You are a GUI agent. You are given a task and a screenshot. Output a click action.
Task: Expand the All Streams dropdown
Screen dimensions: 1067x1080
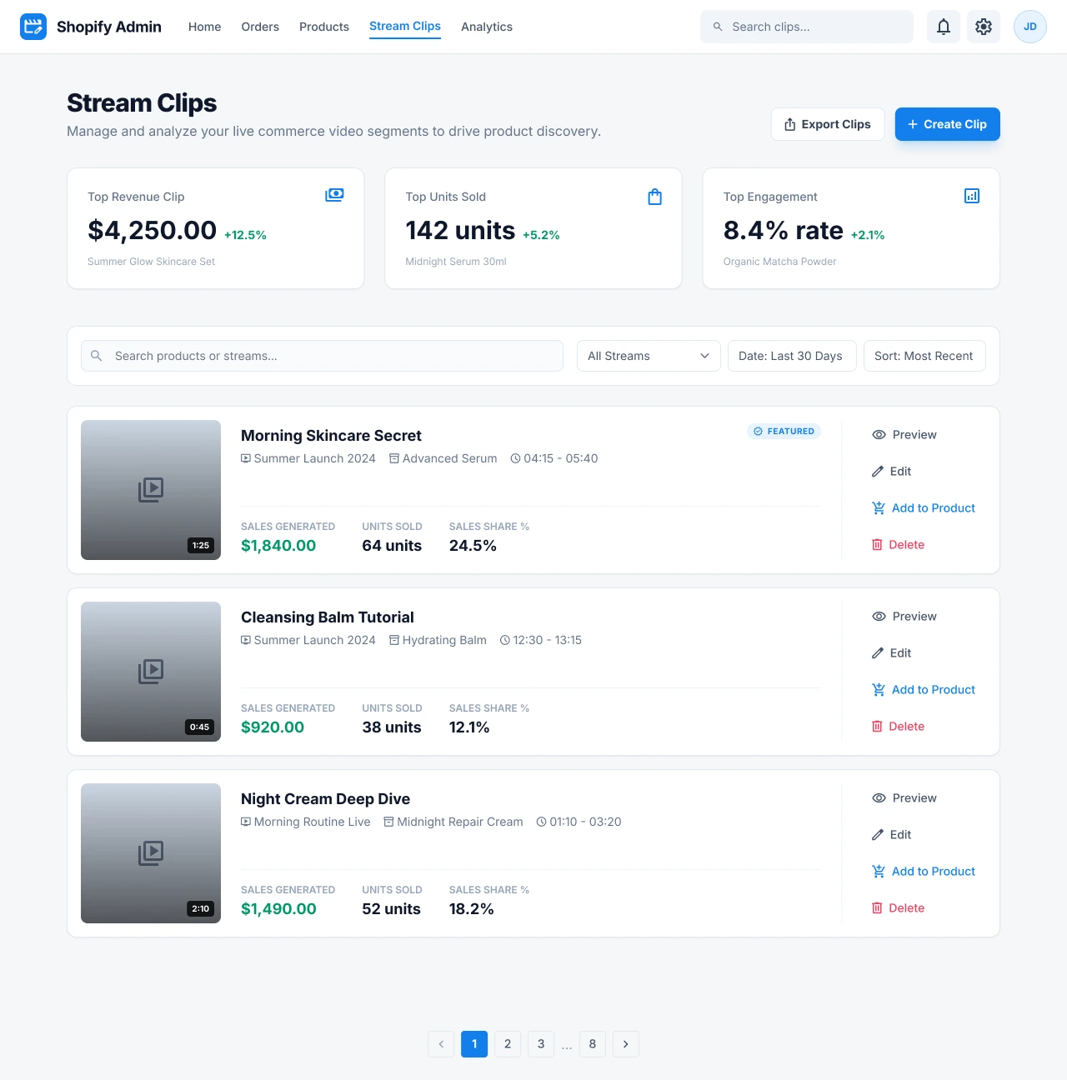(x=649, y=356)
